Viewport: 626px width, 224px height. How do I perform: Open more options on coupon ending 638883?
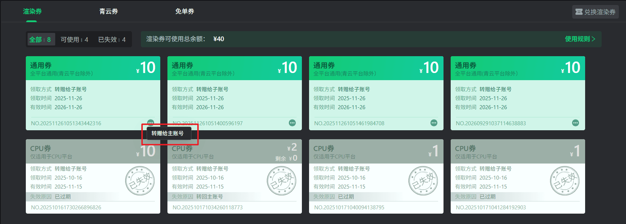pos(575,123)
